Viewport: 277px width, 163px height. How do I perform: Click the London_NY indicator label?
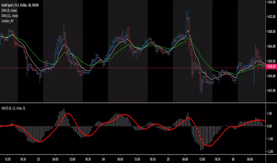7,21
